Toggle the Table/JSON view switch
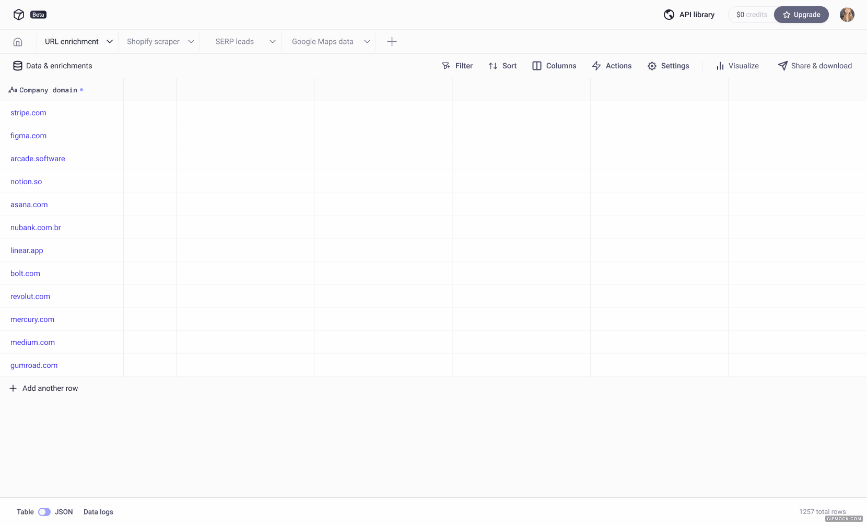867x526 pixels. [x=44, y=512]
